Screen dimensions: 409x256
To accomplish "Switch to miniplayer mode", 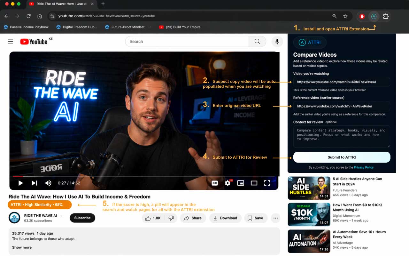I will (241, 183).
